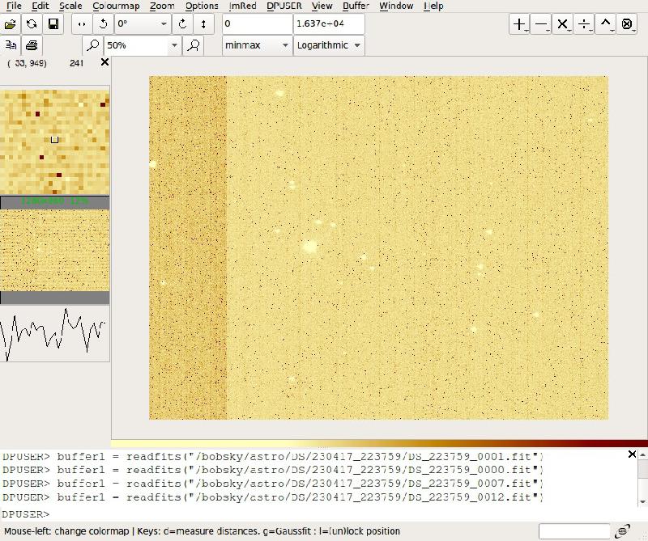Click the magnified pixel view thumbnail
Screen dimensions: 648x541
point(54,142)
